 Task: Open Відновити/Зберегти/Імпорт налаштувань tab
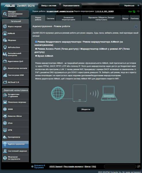(101, 18)
